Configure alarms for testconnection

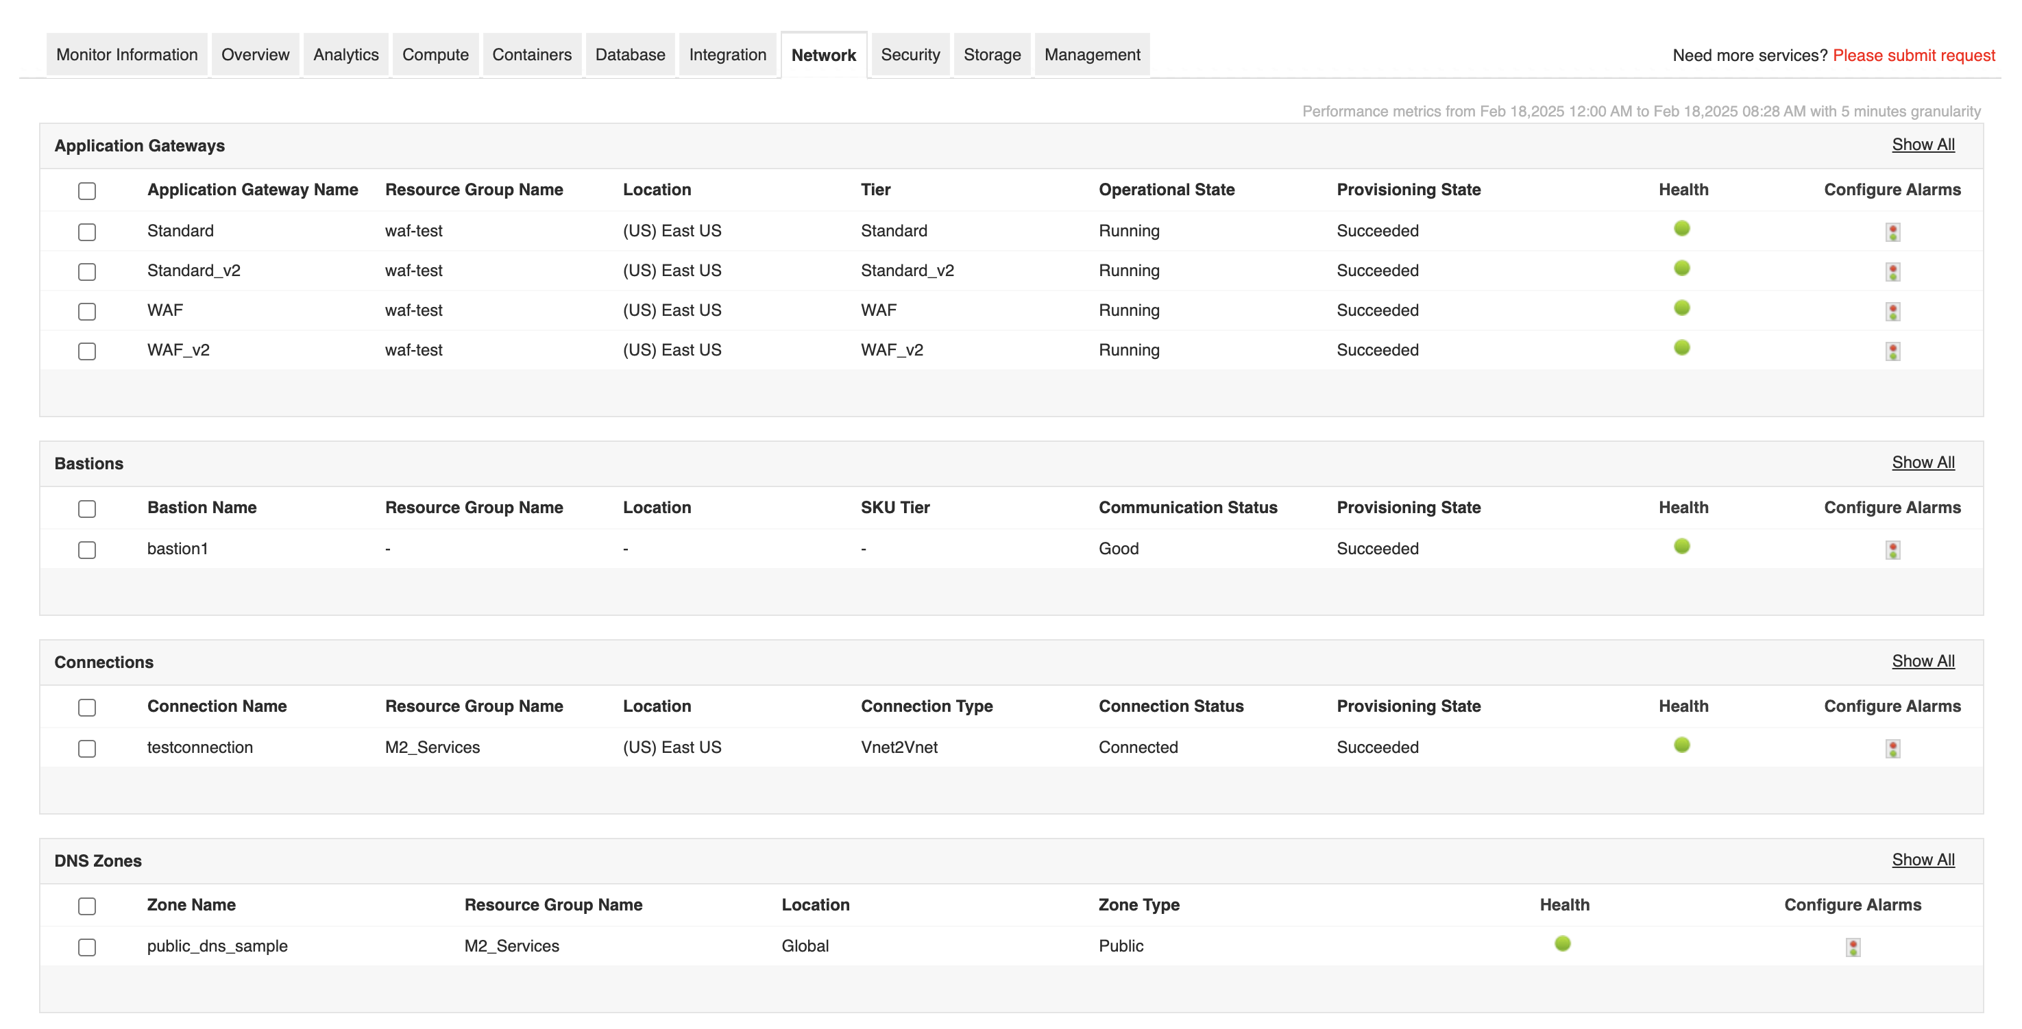1894,748
